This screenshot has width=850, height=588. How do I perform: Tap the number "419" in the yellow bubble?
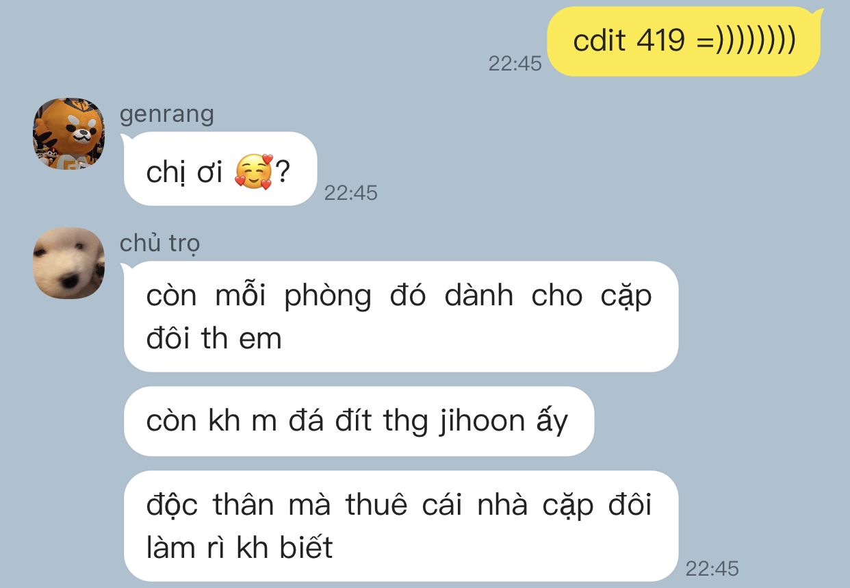tap(660, 41)
